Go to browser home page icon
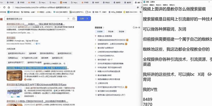212x106 pixels. (x=8, y=7)
